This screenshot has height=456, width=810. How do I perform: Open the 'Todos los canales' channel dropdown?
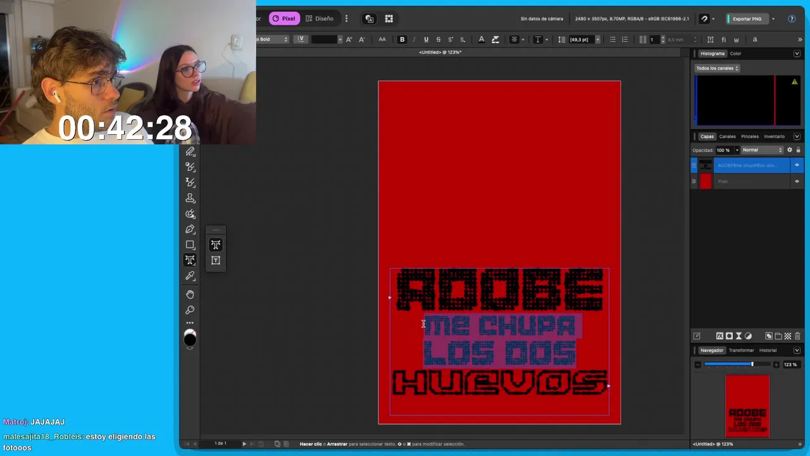[717, 68]
